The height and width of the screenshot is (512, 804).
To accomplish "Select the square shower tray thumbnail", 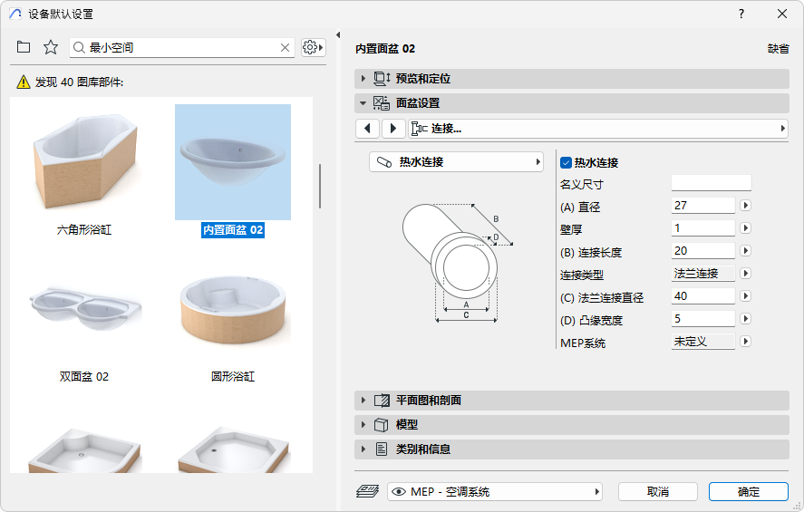I will pos(84,450).
